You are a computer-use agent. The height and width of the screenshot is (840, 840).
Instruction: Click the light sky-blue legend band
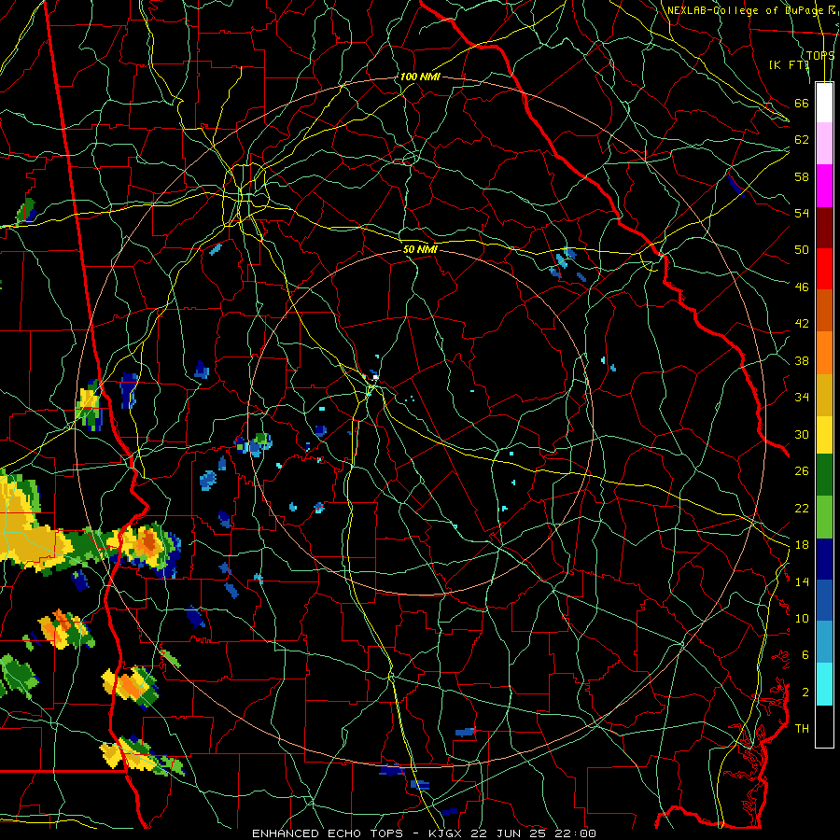[x=824, y=642]
